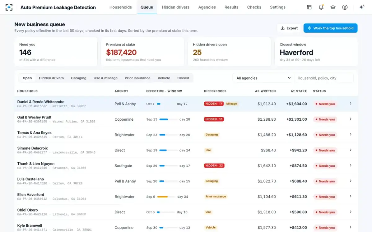
Task: Open Tomás & Ana Reyes row chevron
Action: coord(351,135)
